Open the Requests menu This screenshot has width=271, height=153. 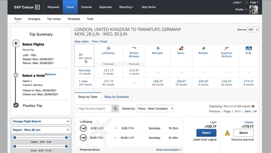pos(53,7)
